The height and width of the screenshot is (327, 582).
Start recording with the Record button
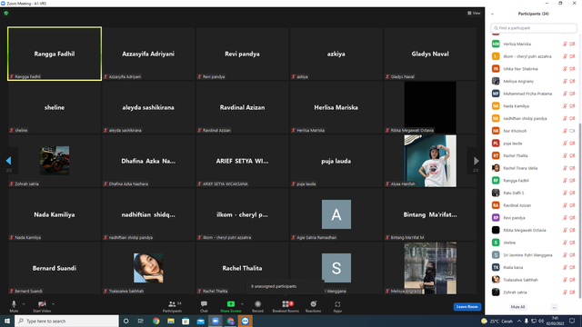coord(257,306)
